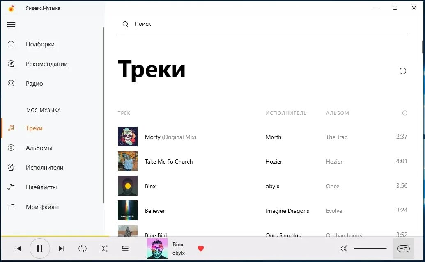Open the play queue list

pyautogui.click(x=125, y=248)
